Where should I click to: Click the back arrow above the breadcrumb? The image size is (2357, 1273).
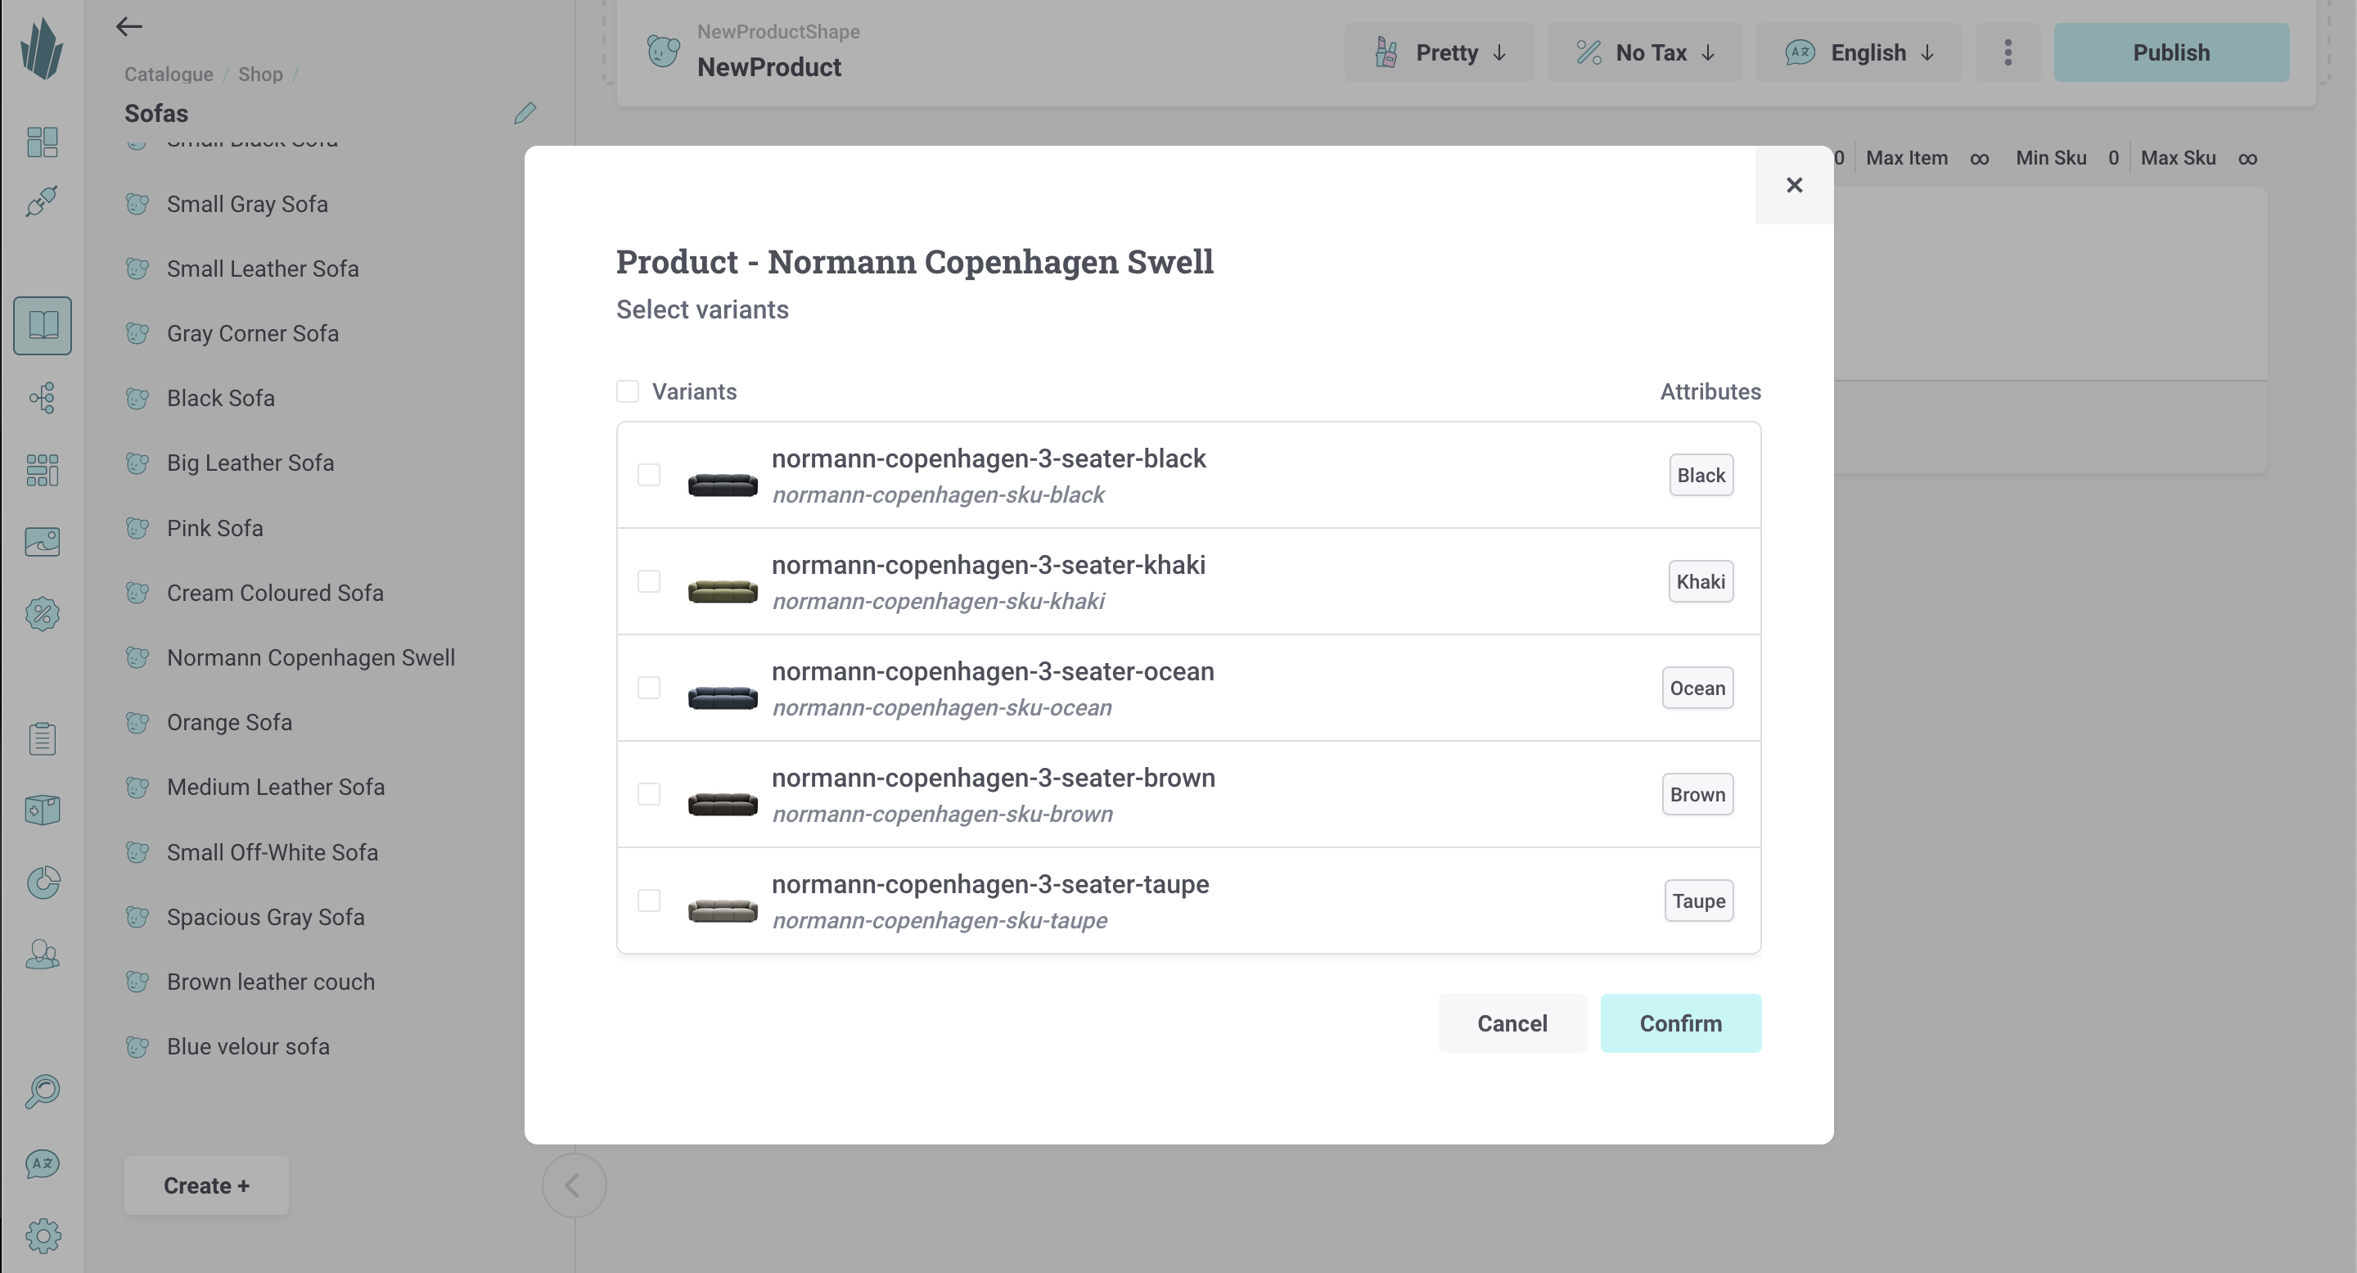[x=129, y=26]
